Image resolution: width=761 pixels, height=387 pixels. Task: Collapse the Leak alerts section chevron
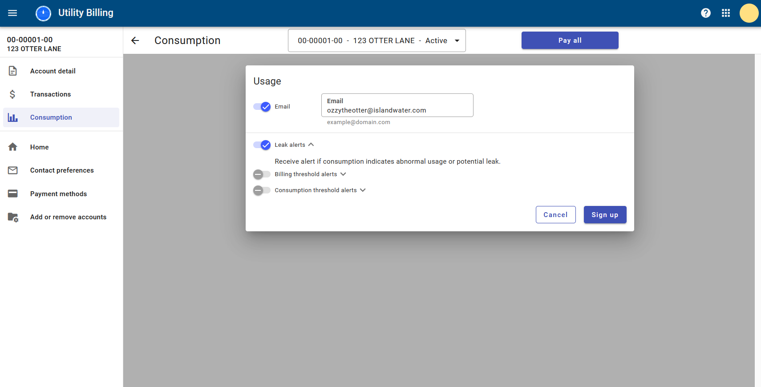tap(311, 145)
